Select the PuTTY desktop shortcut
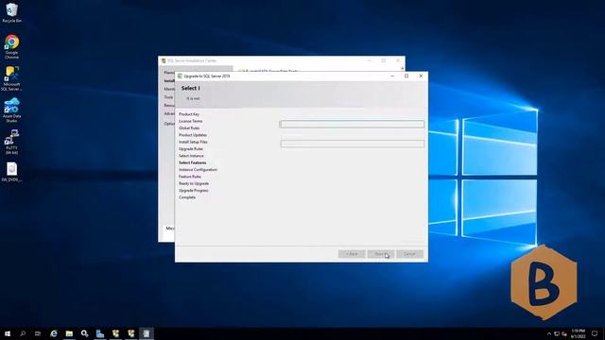Image resolution: width=605 pixels, height=340 pixels. (x=11, y=143)
